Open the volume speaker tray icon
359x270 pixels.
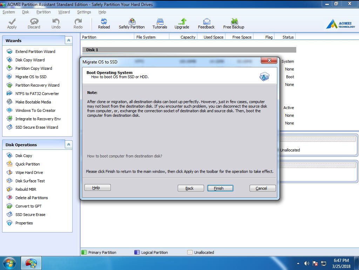tap(306, 264)
